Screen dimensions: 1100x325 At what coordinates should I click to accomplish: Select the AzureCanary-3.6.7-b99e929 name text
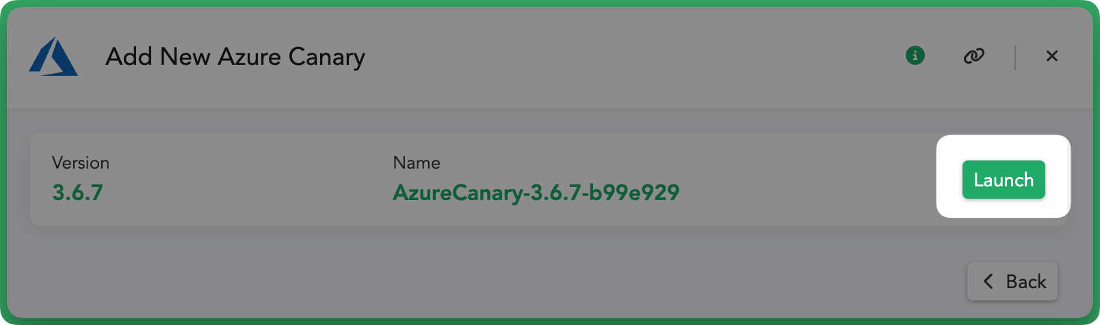tap(536, 193)
